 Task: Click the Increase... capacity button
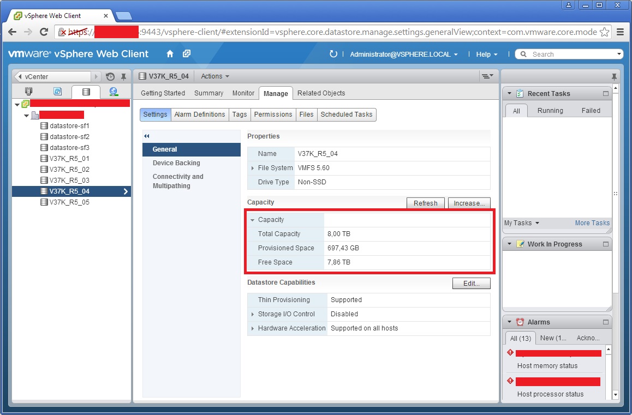(x=469, y=203)
